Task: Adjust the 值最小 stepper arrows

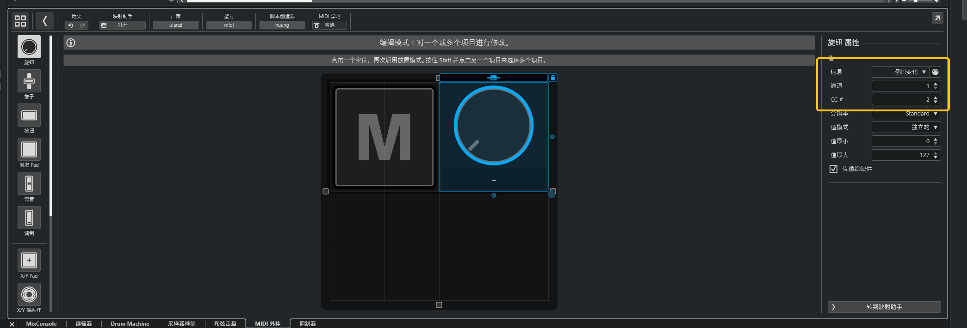Action: [x=936, y=141]
